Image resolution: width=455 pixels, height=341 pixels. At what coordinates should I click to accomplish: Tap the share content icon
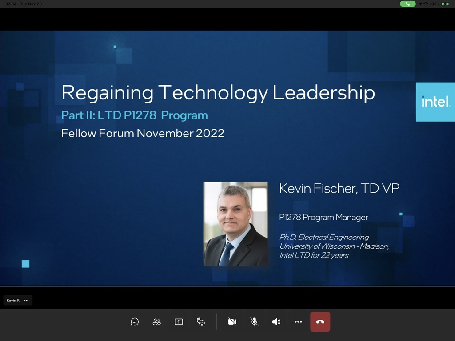tap(179, 322)
